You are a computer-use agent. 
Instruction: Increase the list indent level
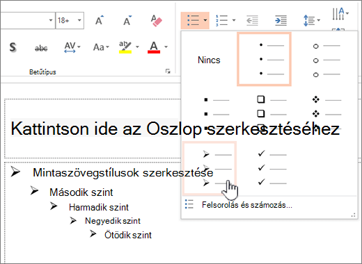click(x=281, y=20)
